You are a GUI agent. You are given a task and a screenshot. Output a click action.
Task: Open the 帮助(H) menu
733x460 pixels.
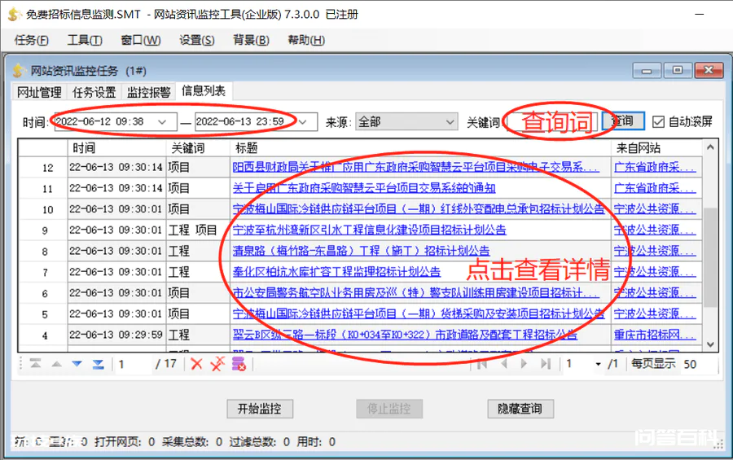click(306, 40)
